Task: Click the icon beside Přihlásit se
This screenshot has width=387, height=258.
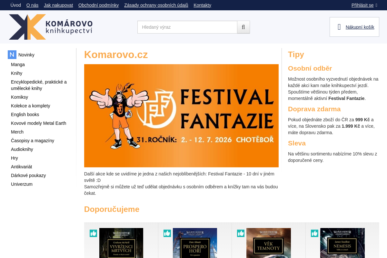Action: pos(376,5)
